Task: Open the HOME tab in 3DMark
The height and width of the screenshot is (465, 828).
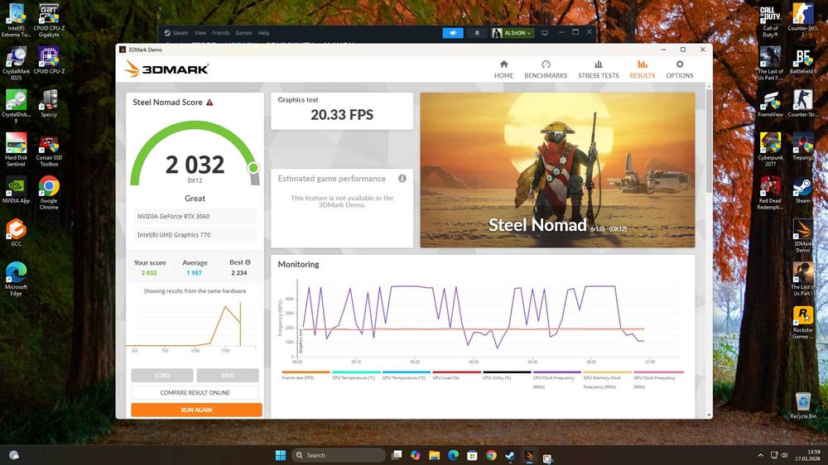Action: coord(503,70)
